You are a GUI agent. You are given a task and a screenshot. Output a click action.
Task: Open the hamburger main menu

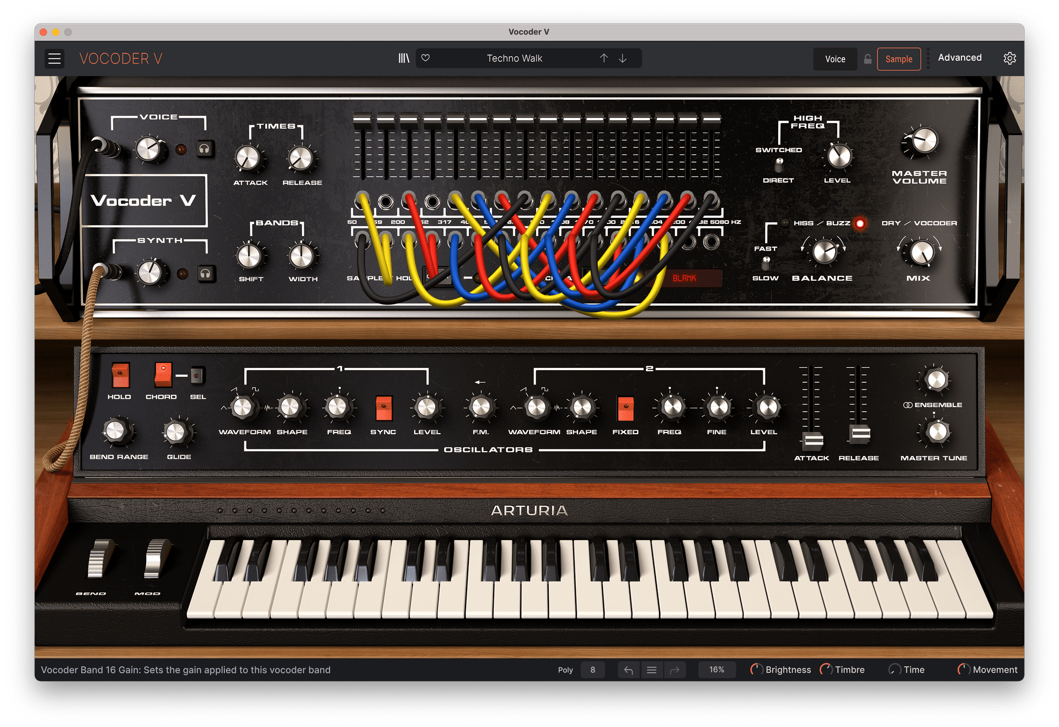54,58
